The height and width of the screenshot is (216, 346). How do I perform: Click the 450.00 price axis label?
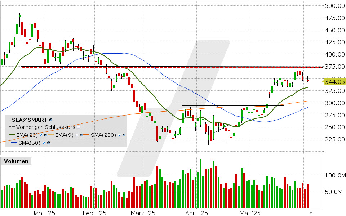335,30
